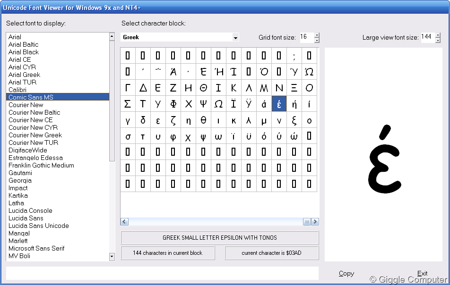Viewport: 450px width, 285px height.
Task: Select capital Sigma in the grid
Action: click(128, 104)
